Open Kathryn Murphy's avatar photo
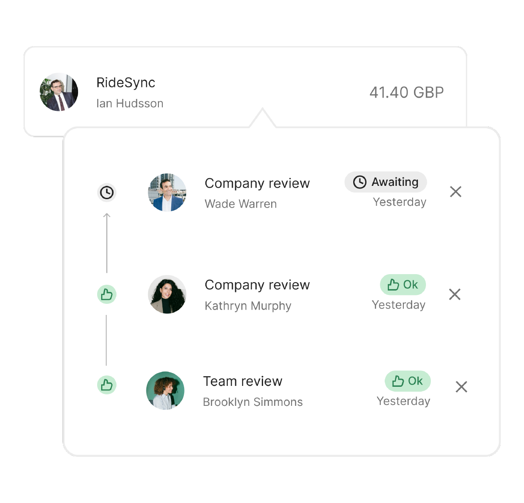This screenshot has width=524, height=503. (x=167, y=294)
